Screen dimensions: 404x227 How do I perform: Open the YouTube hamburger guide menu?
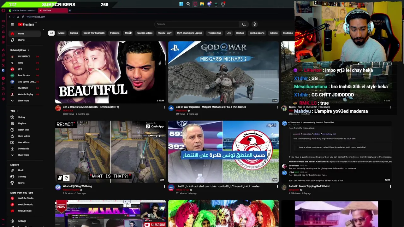tap(12, 24)
